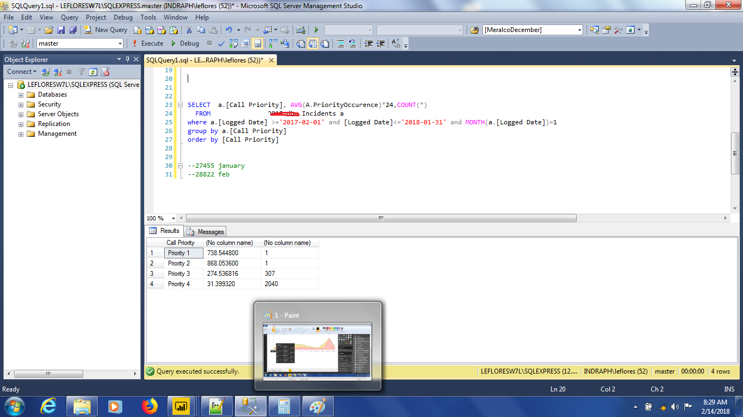Click Object Explorer Filter funnel icon
743x417 pixels.
(x=81, y=72)
